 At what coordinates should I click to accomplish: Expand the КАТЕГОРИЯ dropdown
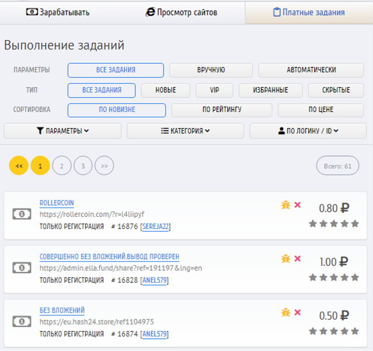[x=185, y=131]
